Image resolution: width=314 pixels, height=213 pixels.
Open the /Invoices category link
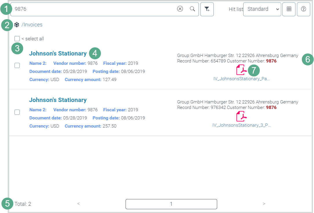click(x=32, y=25)
